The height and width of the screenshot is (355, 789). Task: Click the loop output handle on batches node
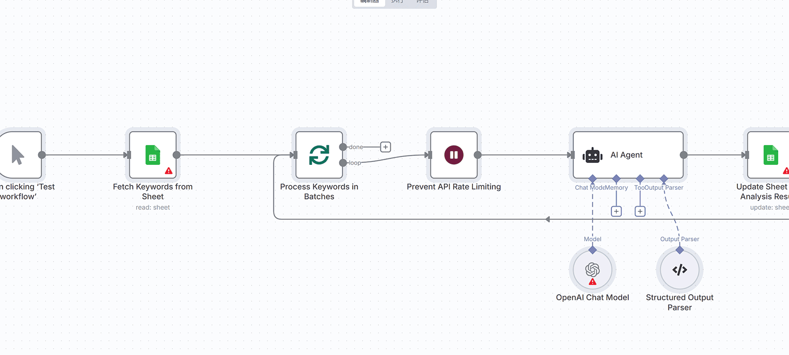tap(343, 163)
